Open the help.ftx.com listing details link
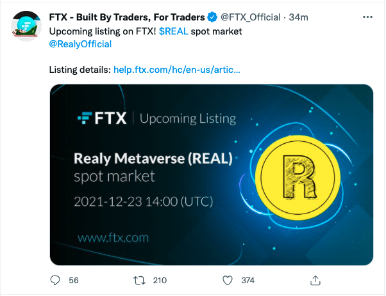The image size is (386, 296). 177,69
